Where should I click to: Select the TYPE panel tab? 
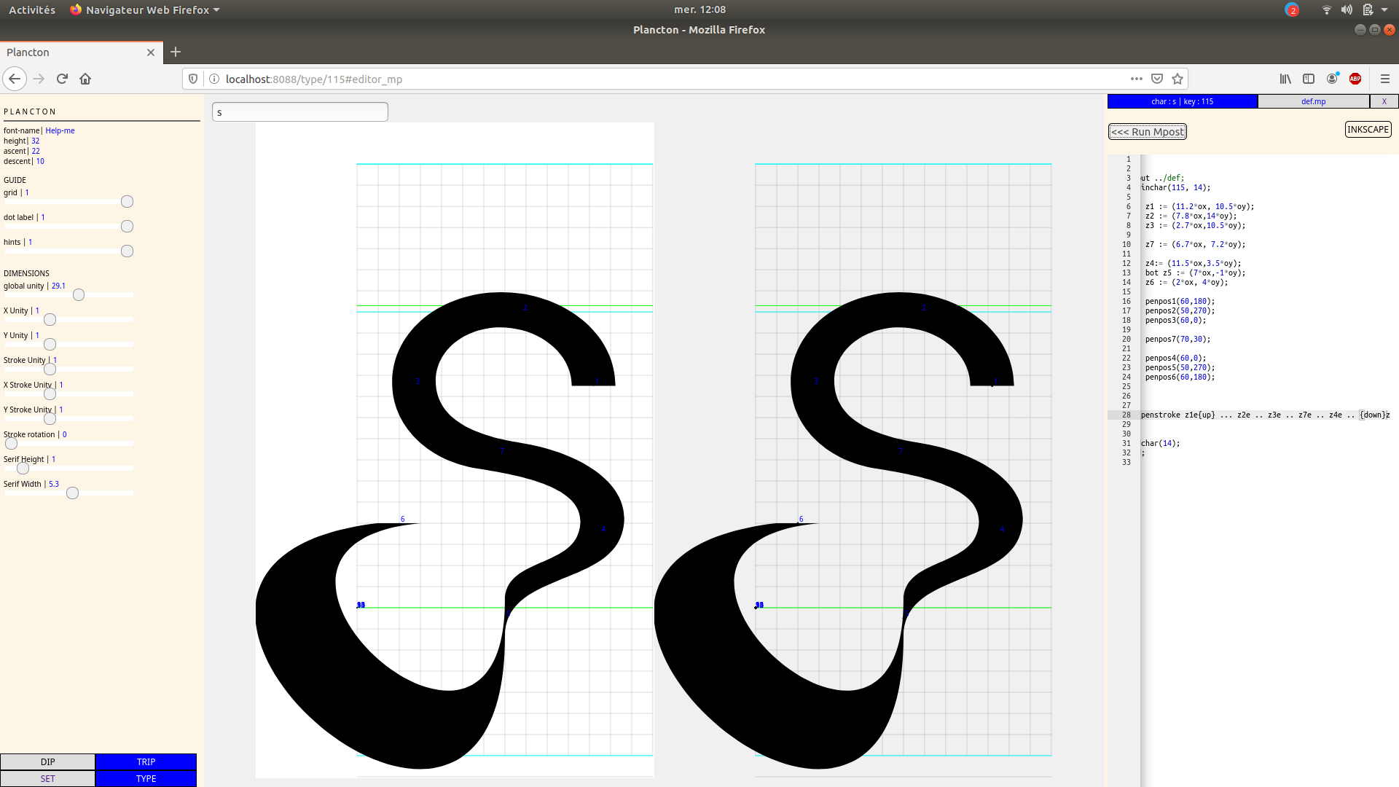[146, 778]
